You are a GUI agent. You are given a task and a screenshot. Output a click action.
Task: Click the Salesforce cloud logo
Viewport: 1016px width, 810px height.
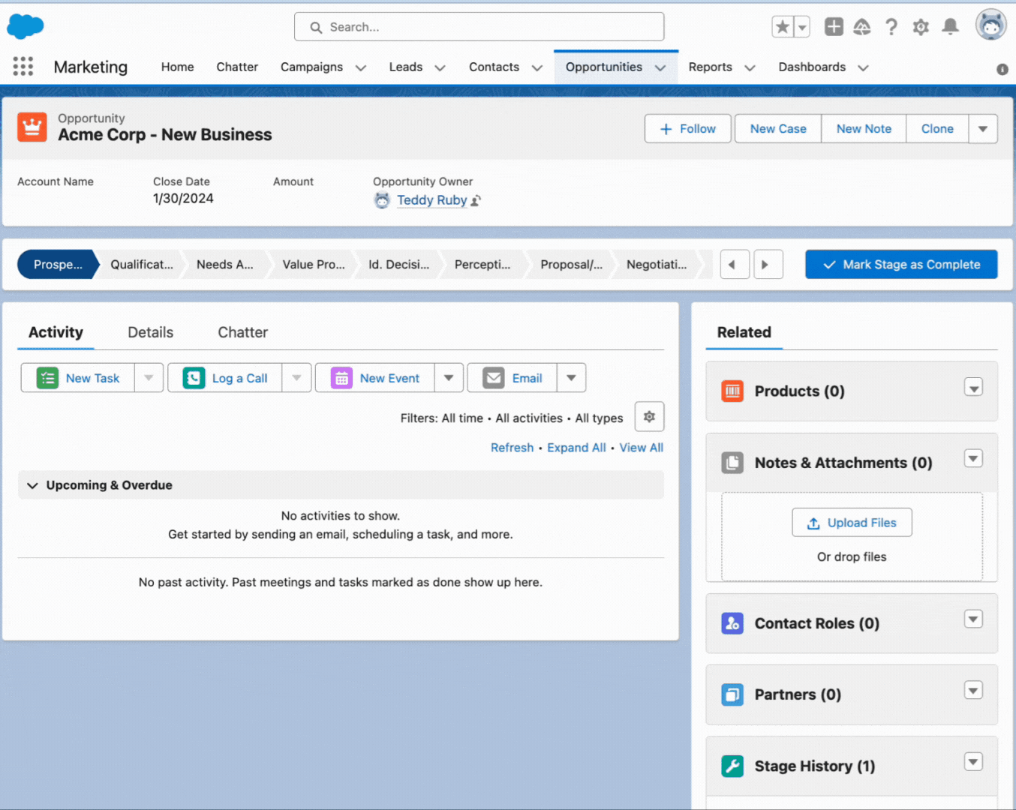click(x=25, y=26)
